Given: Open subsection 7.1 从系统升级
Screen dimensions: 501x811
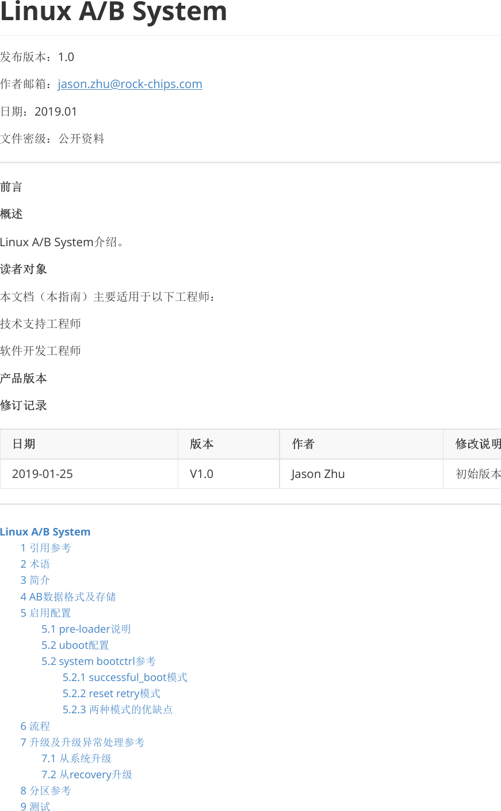Looking at the screenshot, I should 77,758.
